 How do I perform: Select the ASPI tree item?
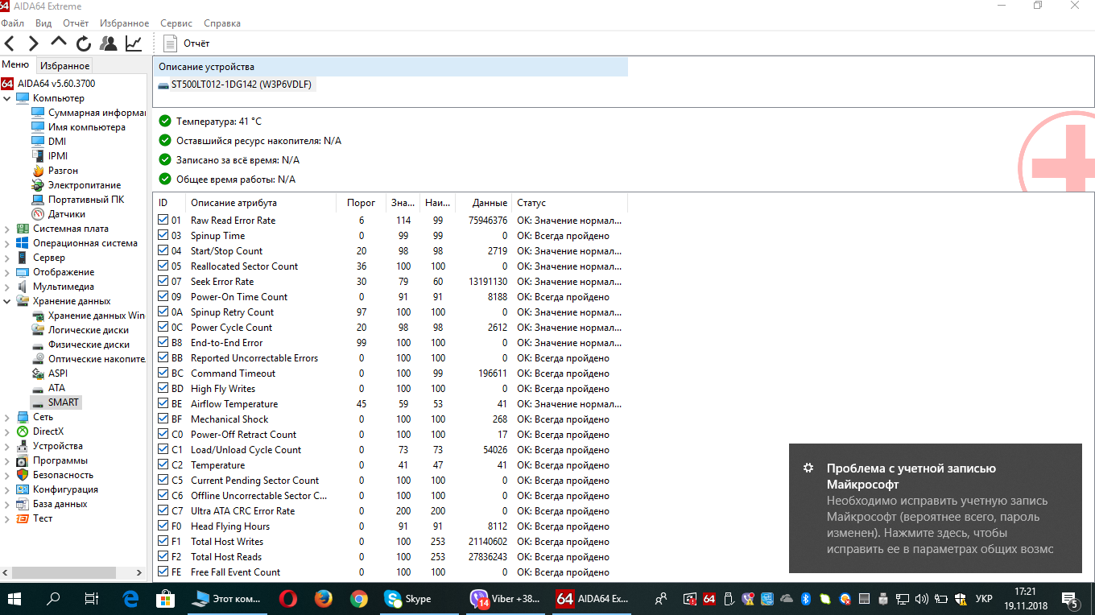49,374
